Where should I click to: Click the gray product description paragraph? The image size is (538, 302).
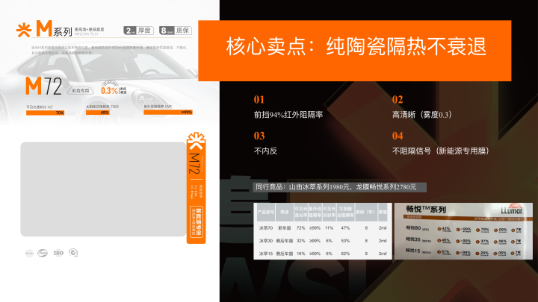tap(110, 51)
